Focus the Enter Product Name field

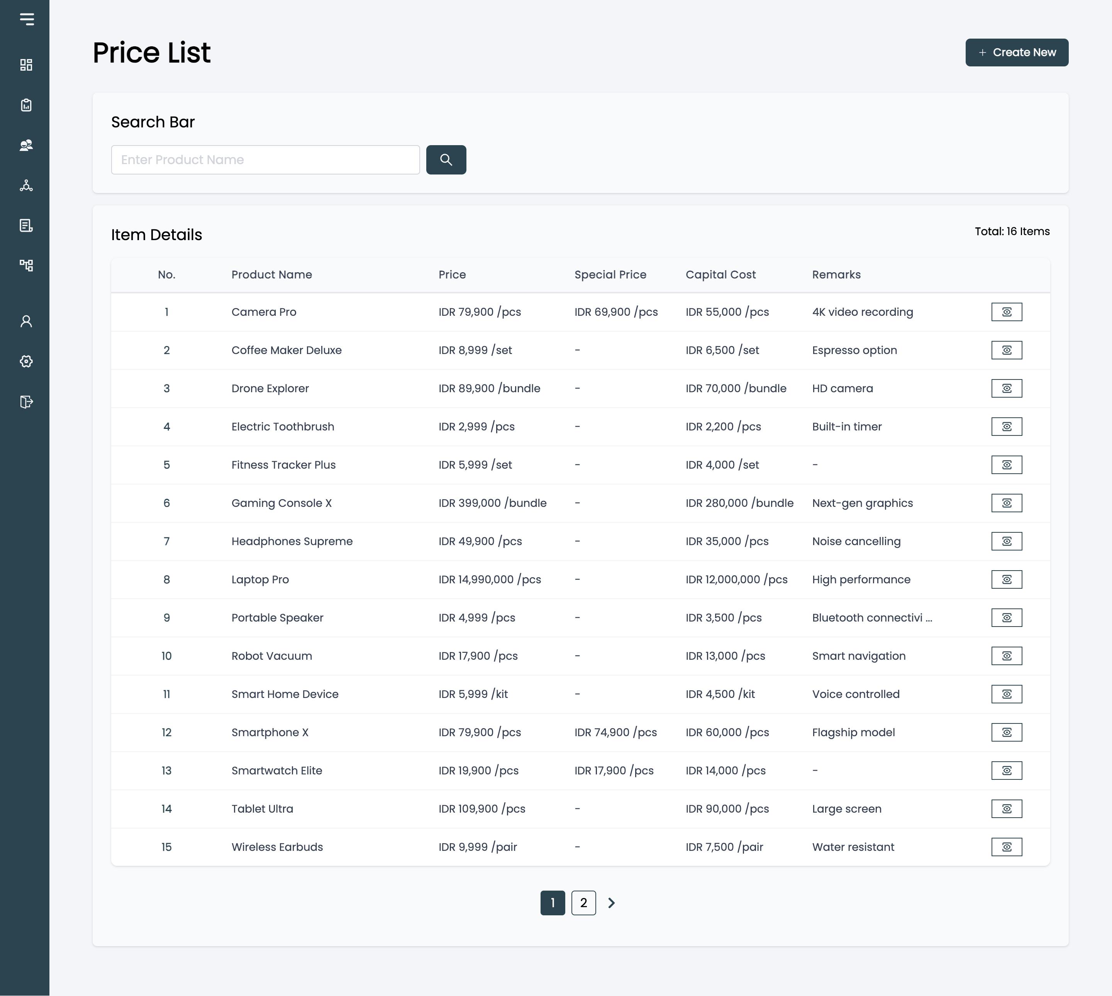[x=265, y=160]
